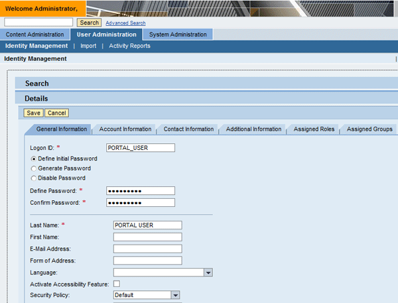Go to the Assigned Roles tab
398x303 pixels.
tap(314, 129)
